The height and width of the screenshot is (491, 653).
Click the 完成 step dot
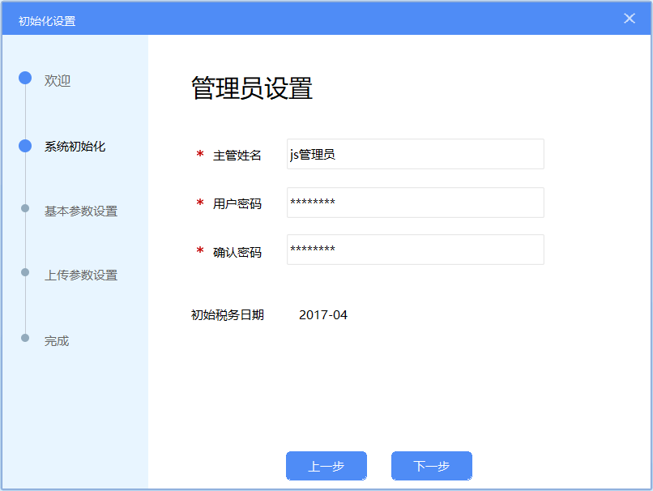coord(25,338)
